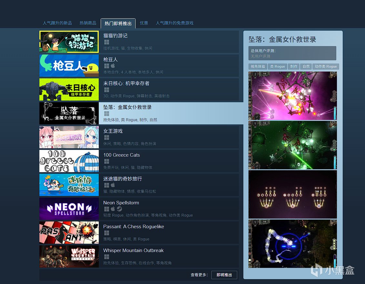Click tags line 免费开玩, 休闲, 猫, 隐藏物体
The image size is (365, 284).
pyautogui.click(x=128, y=168)
